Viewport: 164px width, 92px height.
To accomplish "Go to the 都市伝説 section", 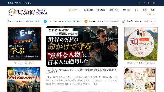I will 126,10.
